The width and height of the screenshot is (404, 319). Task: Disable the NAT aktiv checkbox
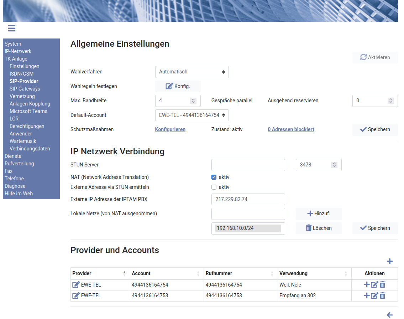[214, 177]
